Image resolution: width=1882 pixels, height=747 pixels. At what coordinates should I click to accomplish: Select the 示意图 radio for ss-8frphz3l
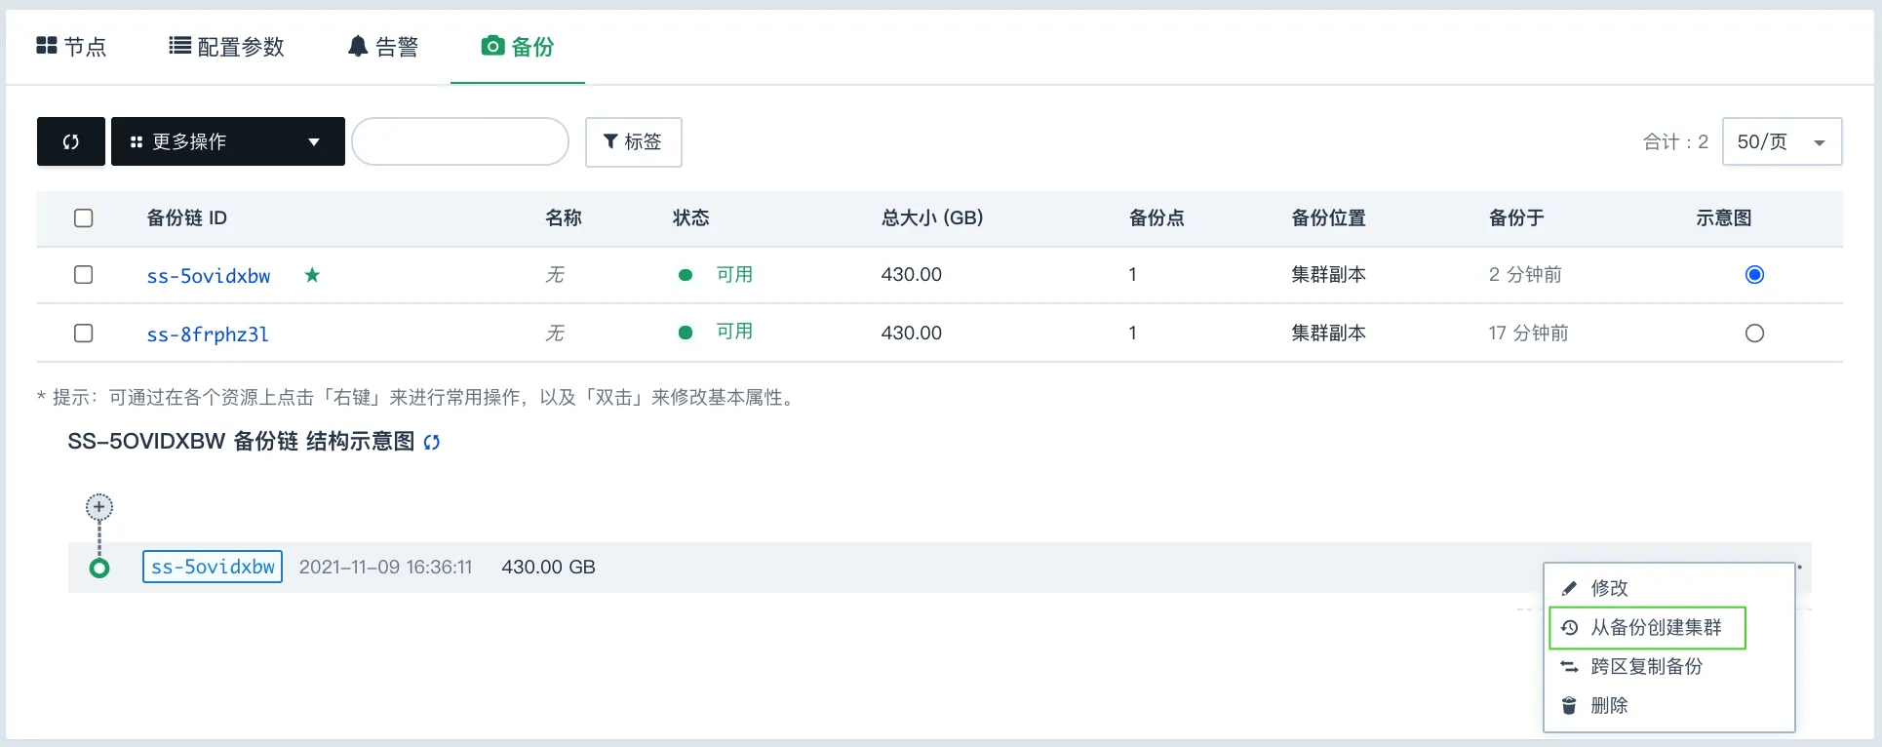pos(1754,334)
